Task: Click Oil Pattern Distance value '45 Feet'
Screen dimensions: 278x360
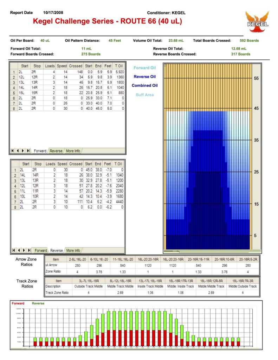Action: coord(115,41)
